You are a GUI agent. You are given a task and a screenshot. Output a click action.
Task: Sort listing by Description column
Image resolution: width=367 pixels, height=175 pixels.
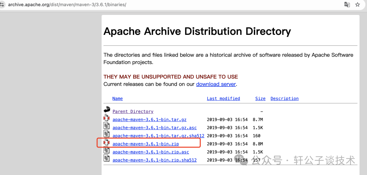pos(285,99)
